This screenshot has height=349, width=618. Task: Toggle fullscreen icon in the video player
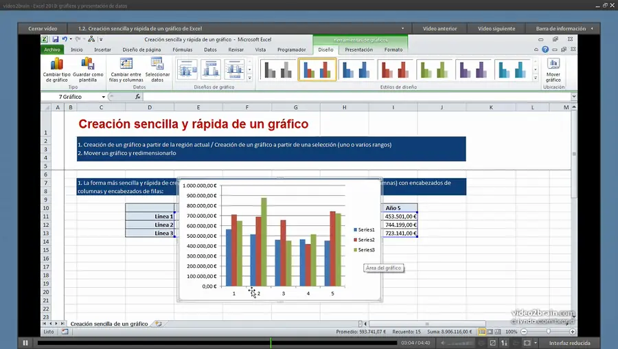click(527, 343)
